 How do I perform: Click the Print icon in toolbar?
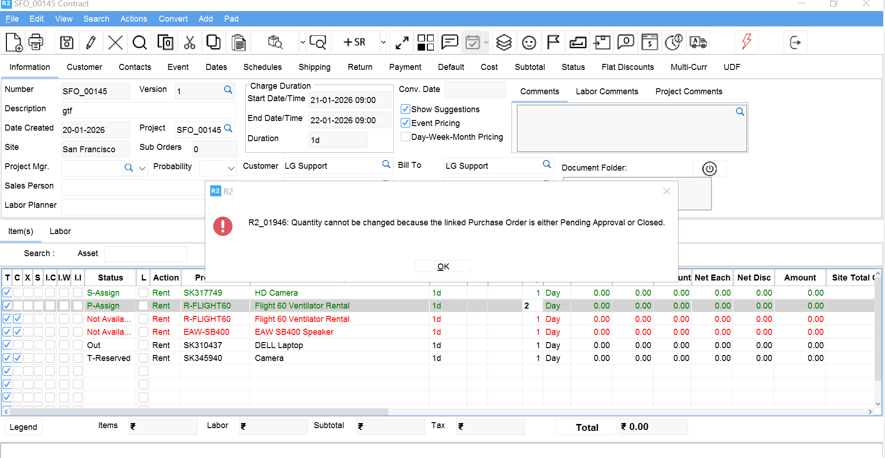pos(36,42)
